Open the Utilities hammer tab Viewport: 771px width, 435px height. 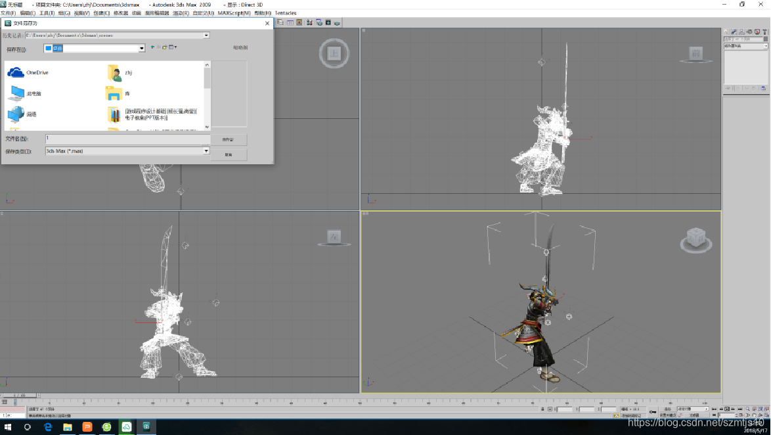[764, 32]
